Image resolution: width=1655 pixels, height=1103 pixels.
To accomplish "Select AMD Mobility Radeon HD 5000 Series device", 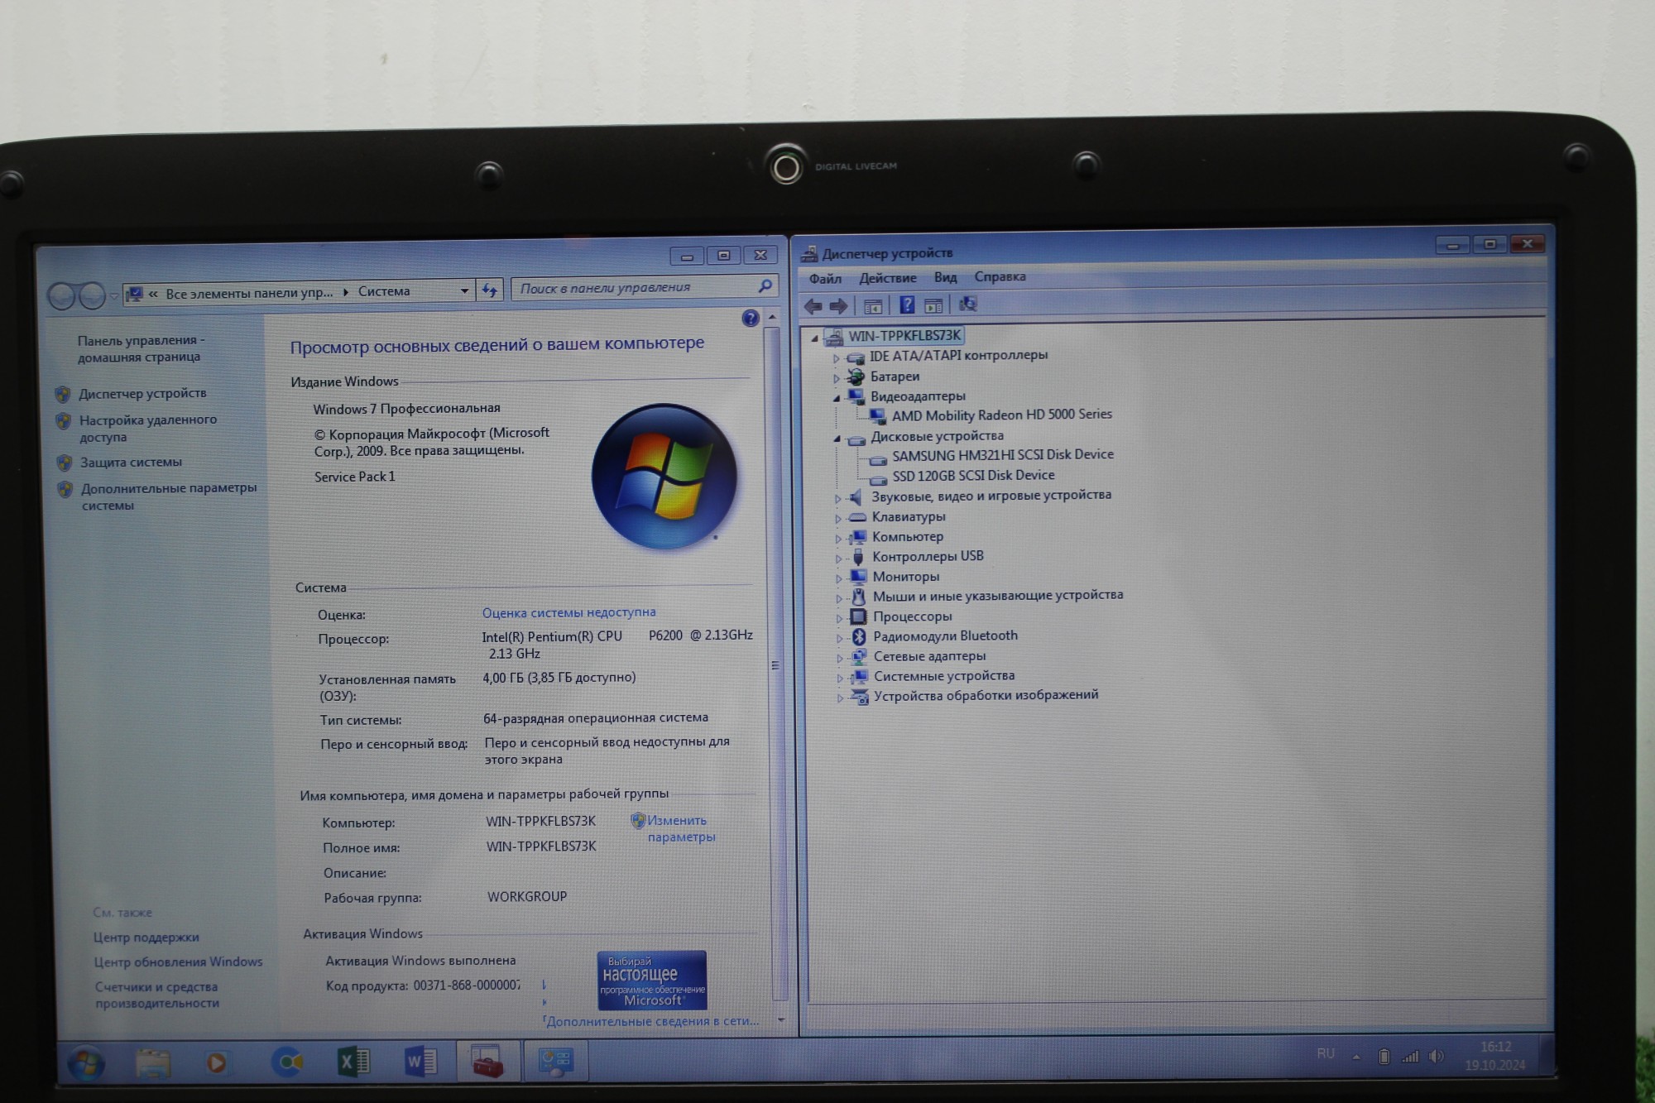I will (1001, 415).
